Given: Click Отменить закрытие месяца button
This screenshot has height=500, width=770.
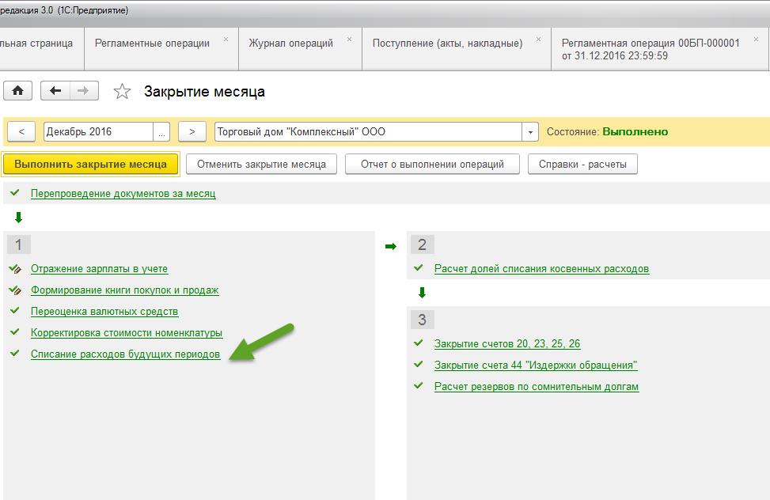Looking at the screenshot, I should click(x=261, y=164).
